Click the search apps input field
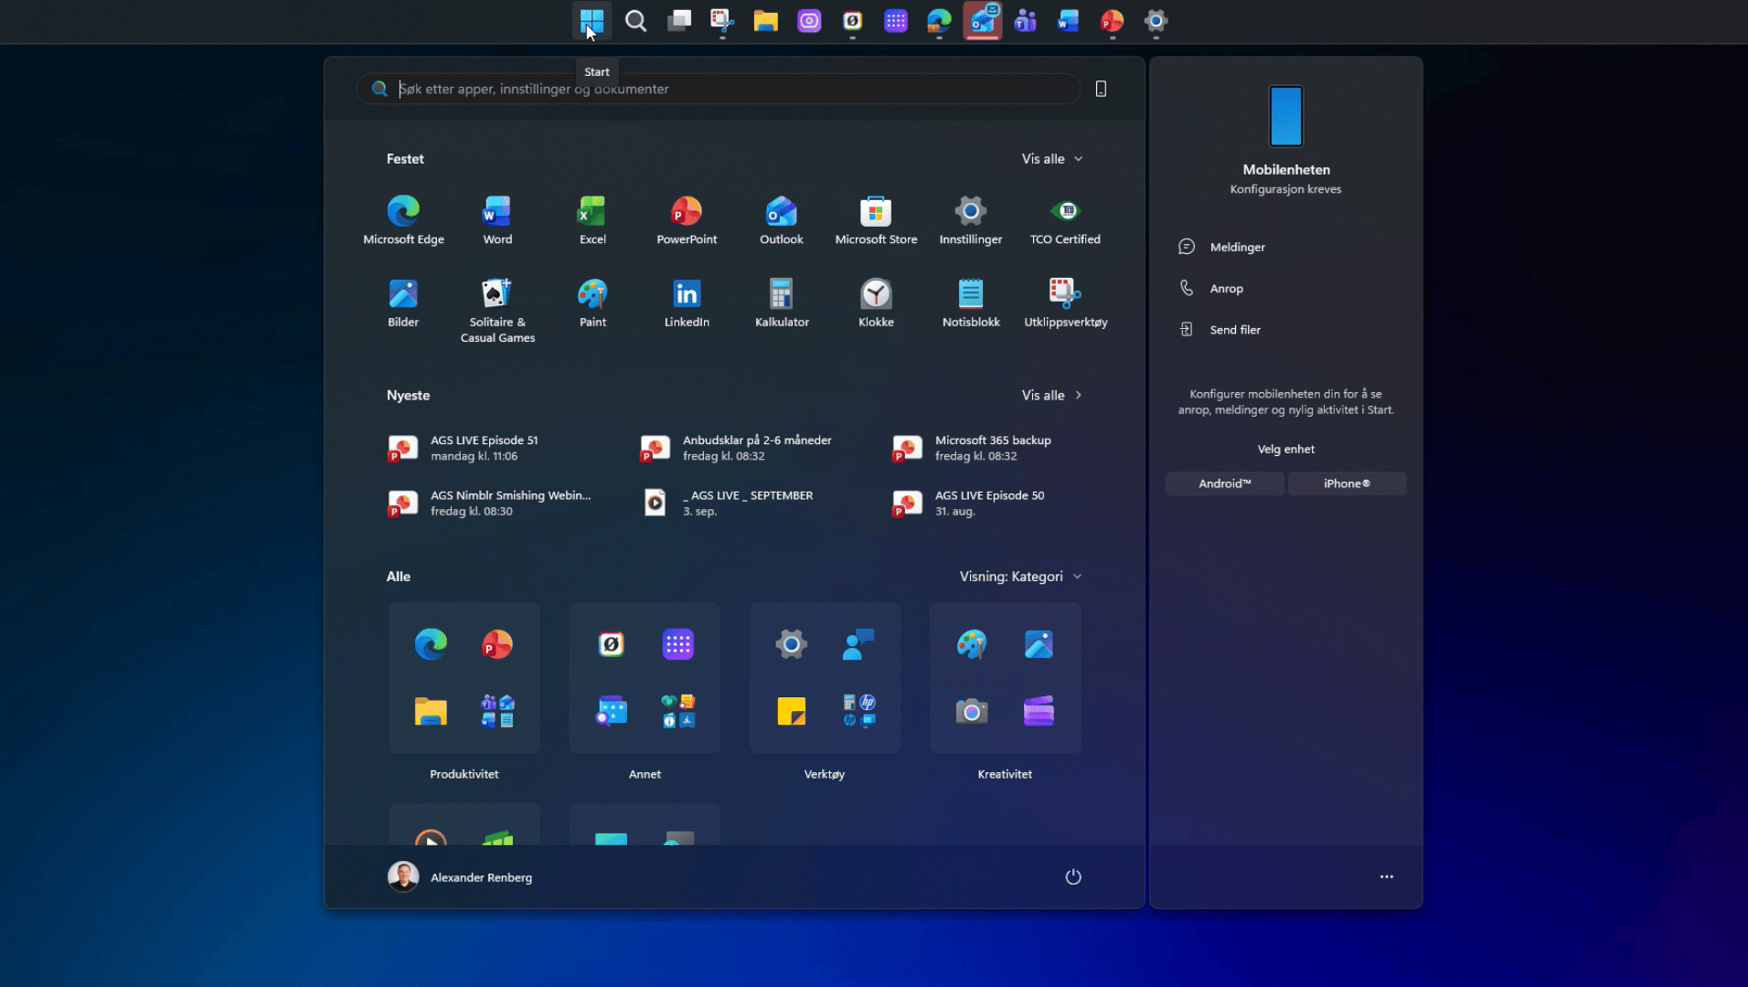Viewport: 1748px width, 987px height. coord(718,89)
